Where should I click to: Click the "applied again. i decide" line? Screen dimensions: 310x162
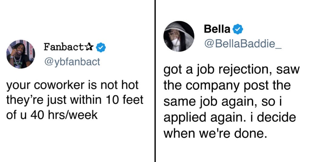click(229, 117)
